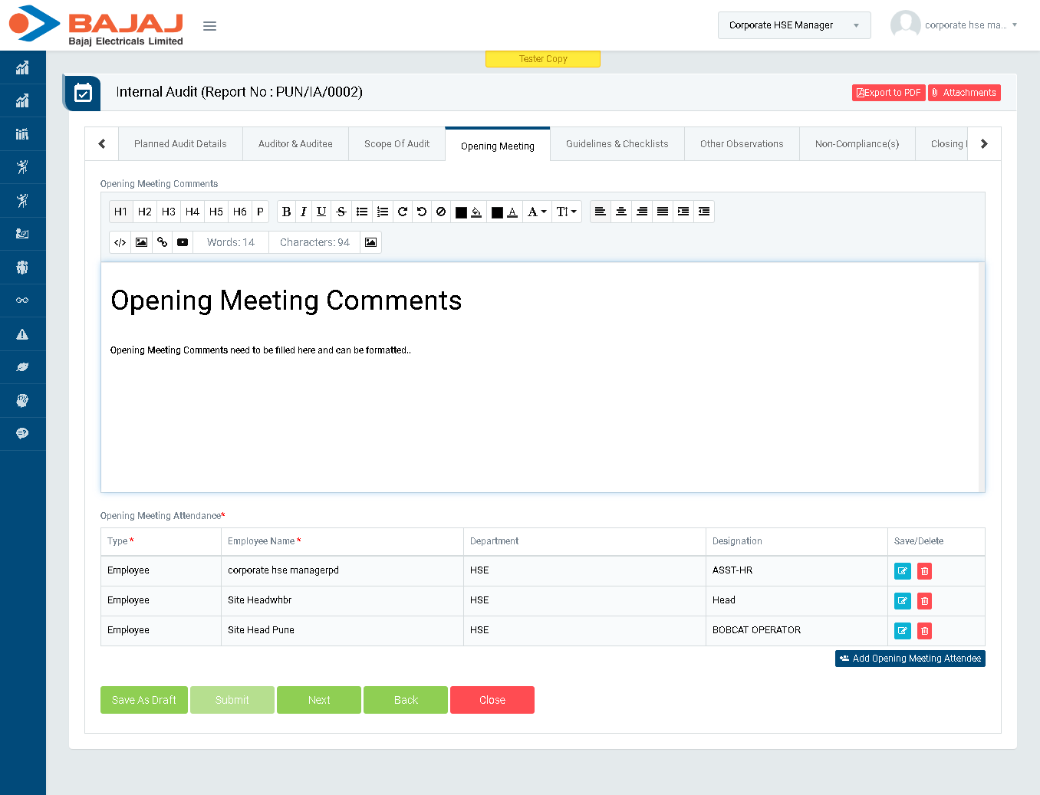This screenshot has height=795, width=1040.
Task: Click Add Opening Meeting Attendee
Action: [910, 659]
